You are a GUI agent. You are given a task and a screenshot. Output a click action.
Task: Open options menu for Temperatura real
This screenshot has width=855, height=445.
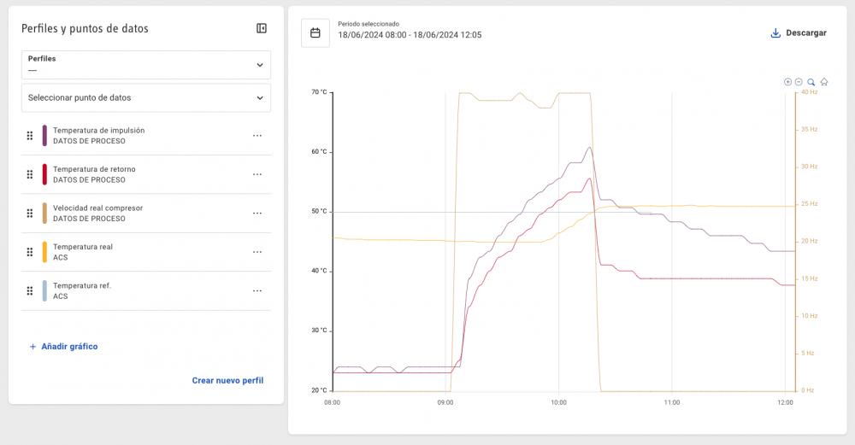click(x=257, y=252)
